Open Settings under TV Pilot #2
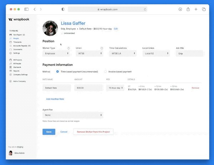 16,53
